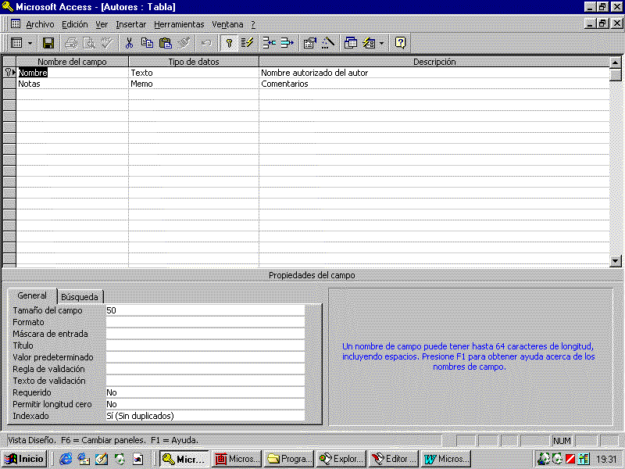Open the Office Assistant help icon
The height and width of the screenshot is (469, 625).
pyautogui.click(x=400, y=43)
